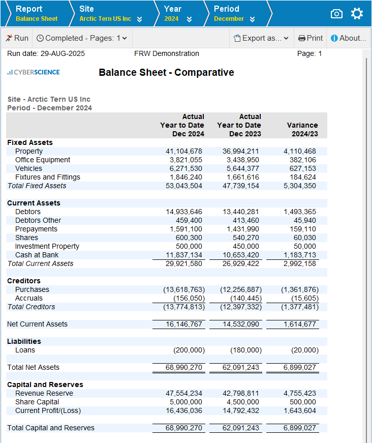Click the Loans row label
The image size is (372, 443).
[25, 350]
